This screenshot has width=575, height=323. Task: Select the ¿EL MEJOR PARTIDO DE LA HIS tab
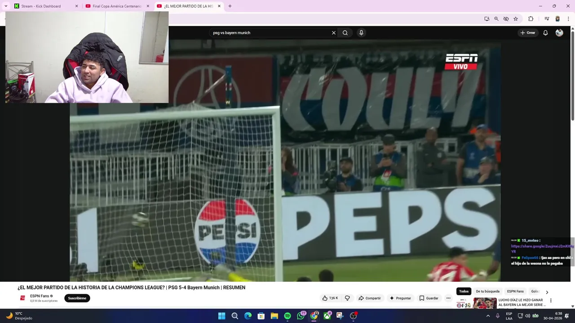pos(188,6)
